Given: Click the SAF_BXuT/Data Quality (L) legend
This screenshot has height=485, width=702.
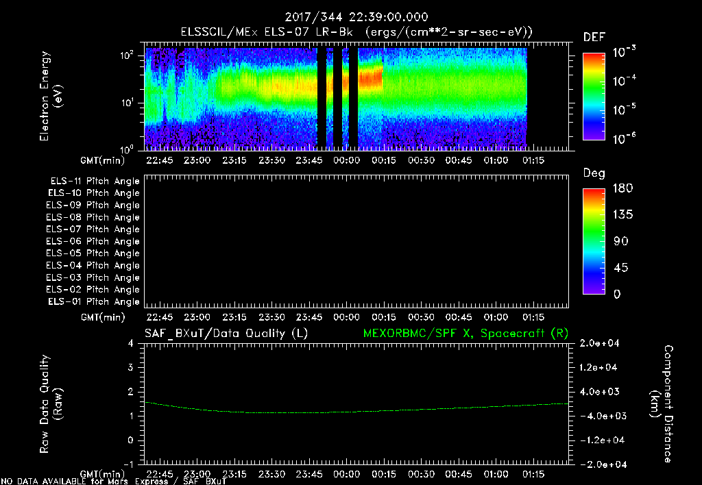Looking at the screenshot, I should pos(226,334).
